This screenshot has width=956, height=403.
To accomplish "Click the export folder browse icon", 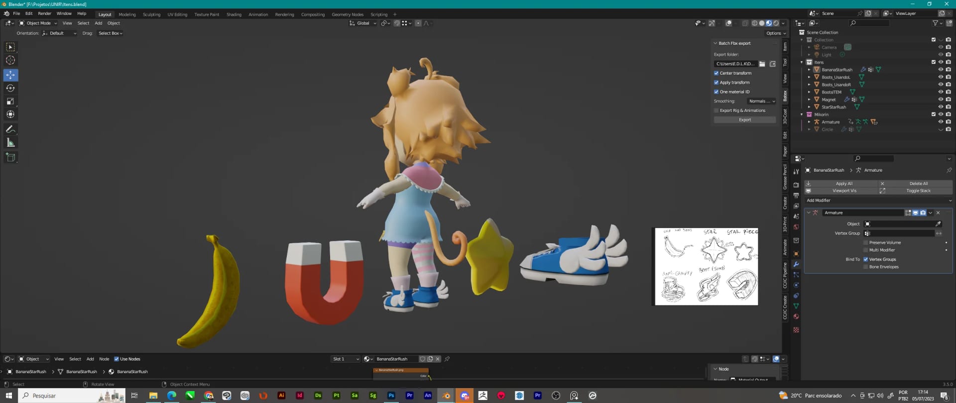I will 762,64.
